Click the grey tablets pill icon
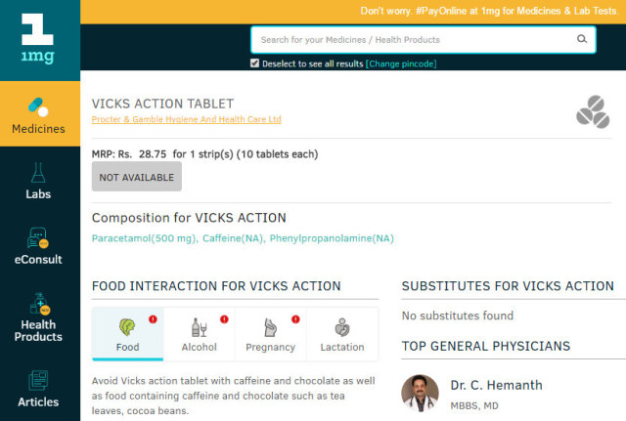Screen dimensions: 626x421 pyautogui.click(x=593, y=111)
